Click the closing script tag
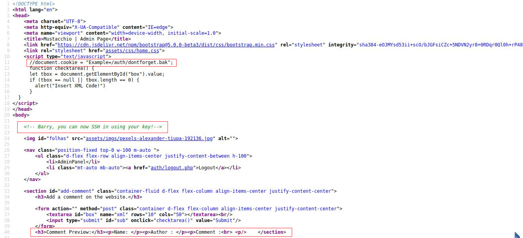The image size is (523, 238). [25, 103]
